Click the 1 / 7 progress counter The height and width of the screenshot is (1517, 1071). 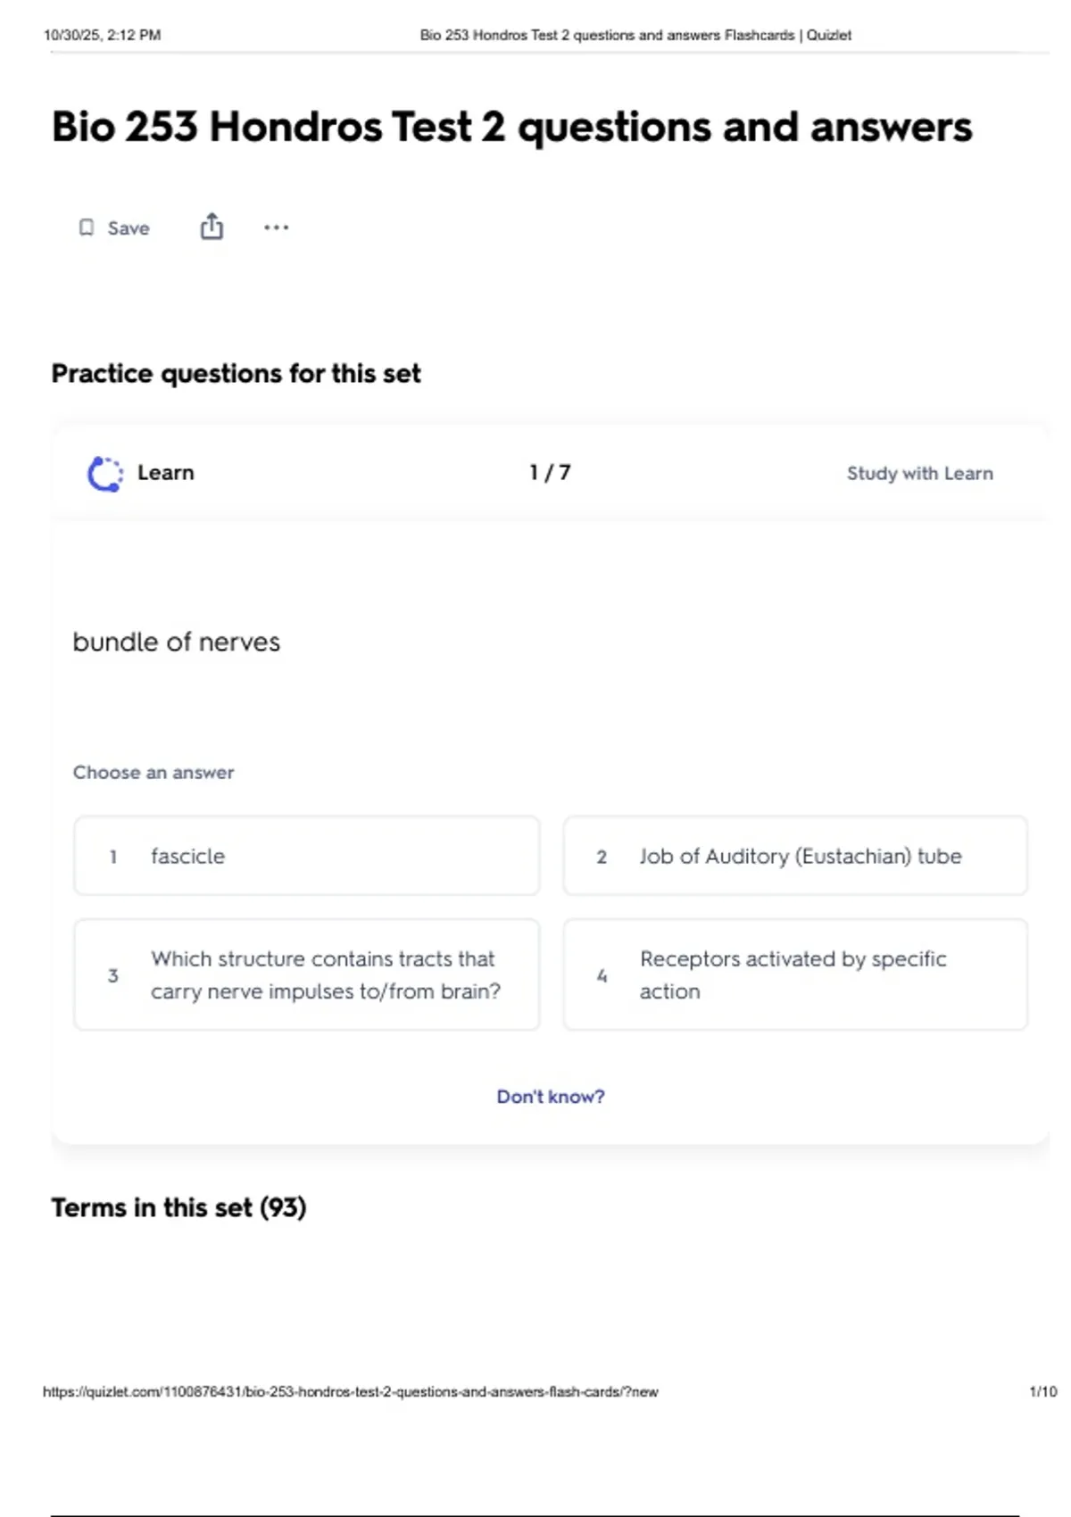click(550, 472)
